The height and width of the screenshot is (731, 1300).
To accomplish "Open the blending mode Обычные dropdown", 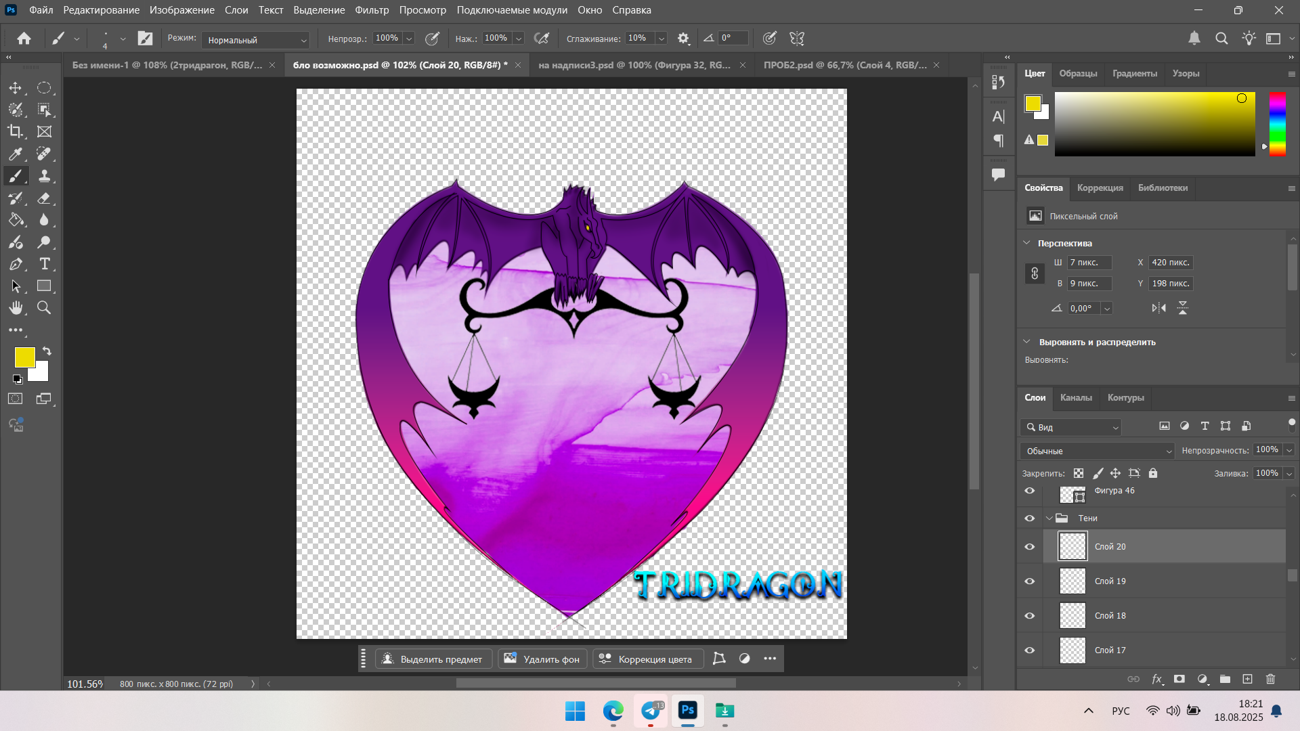I will point(1097,451).
